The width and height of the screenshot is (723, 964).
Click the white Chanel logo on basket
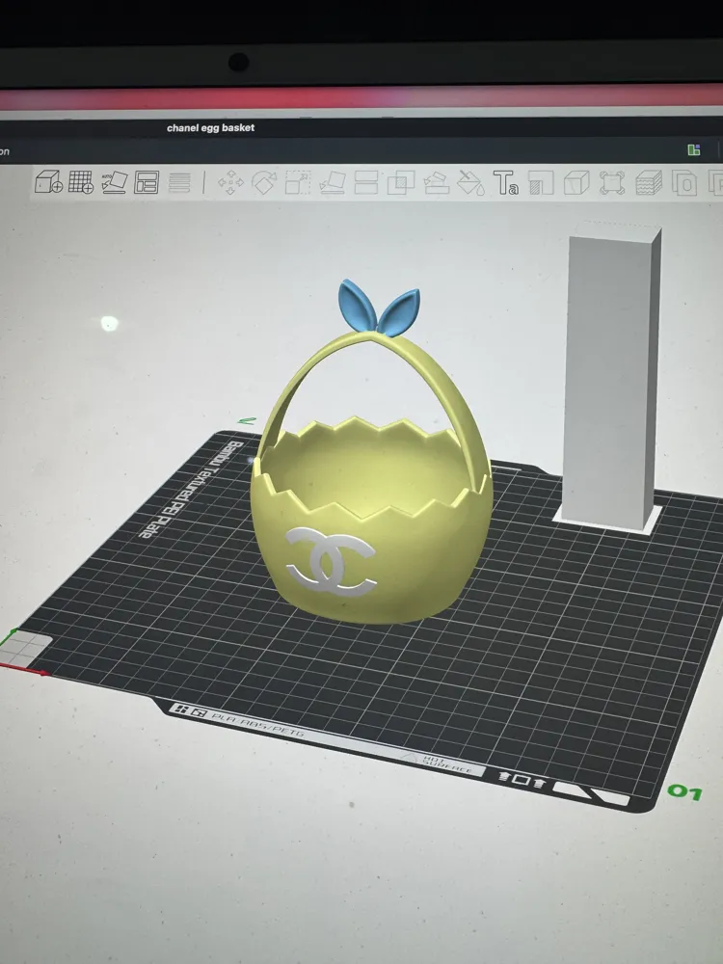pyautogui.click(x=331, y=561)
